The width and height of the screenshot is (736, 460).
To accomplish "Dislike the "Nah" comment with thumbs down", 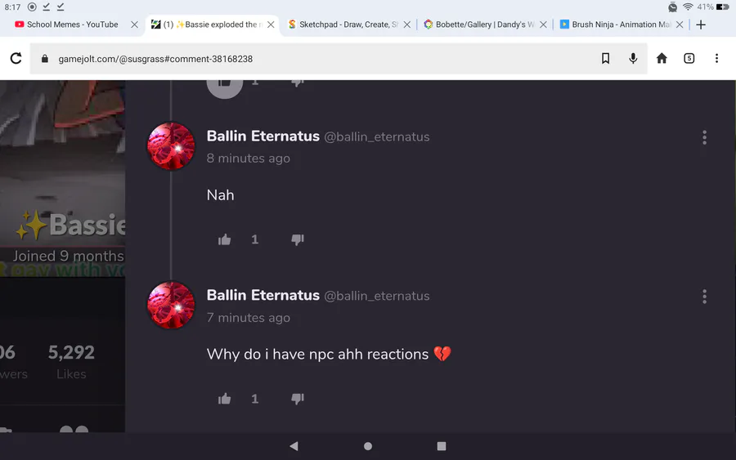I will click(x=298, y=239).
